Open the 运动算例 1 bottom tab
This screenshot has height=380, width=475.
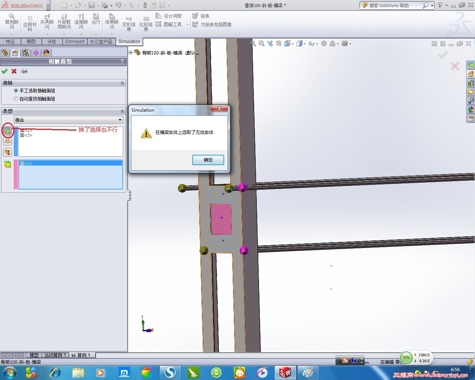coord(55,355)
